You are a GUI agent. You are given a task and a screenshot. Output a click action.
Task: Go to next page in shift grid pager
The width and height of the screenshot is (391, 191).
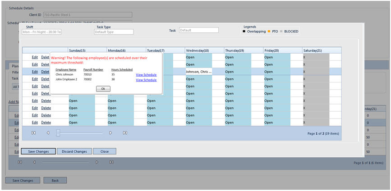click(x=110, y=133)
